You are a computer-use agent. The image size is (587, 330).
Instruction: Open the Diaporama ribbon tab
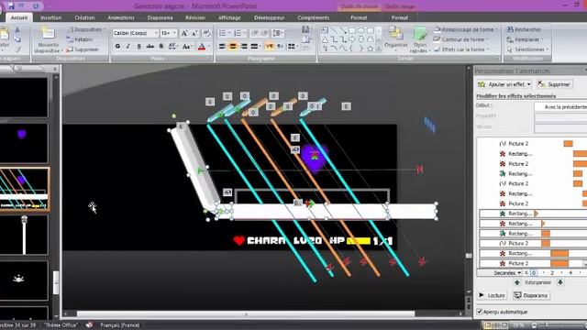(x=160, y=17)
